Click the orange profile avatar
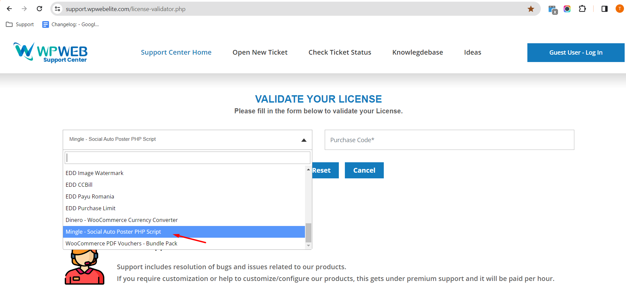Image resolution: width=626 pixels, height=289 pixels. [620, 9]
